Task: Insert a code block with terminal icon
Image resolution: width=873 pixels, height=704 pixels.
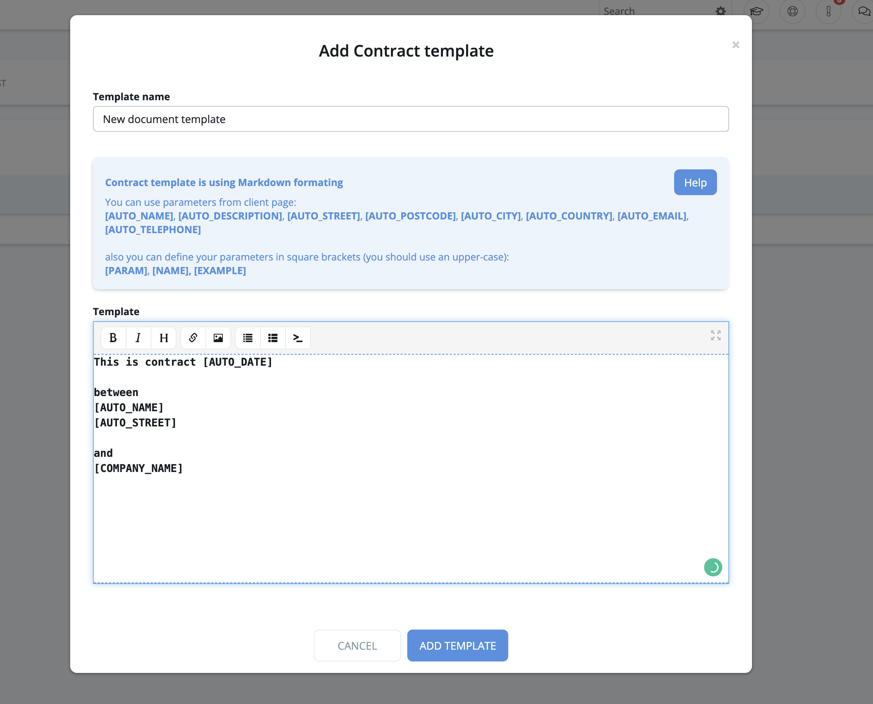Action: click(x=298, y=338)
